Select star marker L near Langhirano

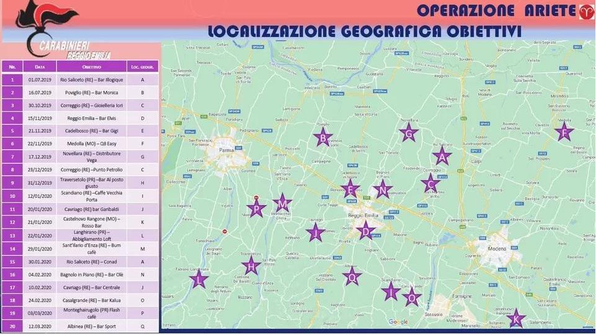pos(199,280)
